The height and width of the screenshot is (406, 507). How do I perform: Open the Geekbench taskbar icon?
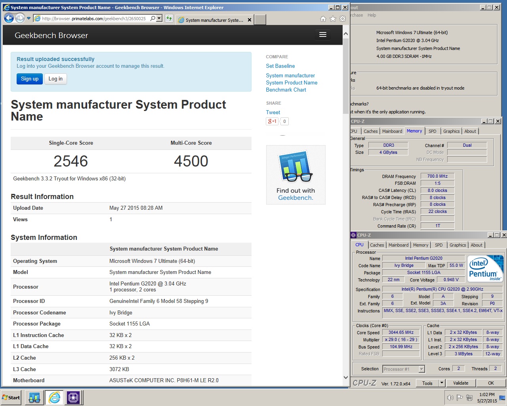pos(34,398)
